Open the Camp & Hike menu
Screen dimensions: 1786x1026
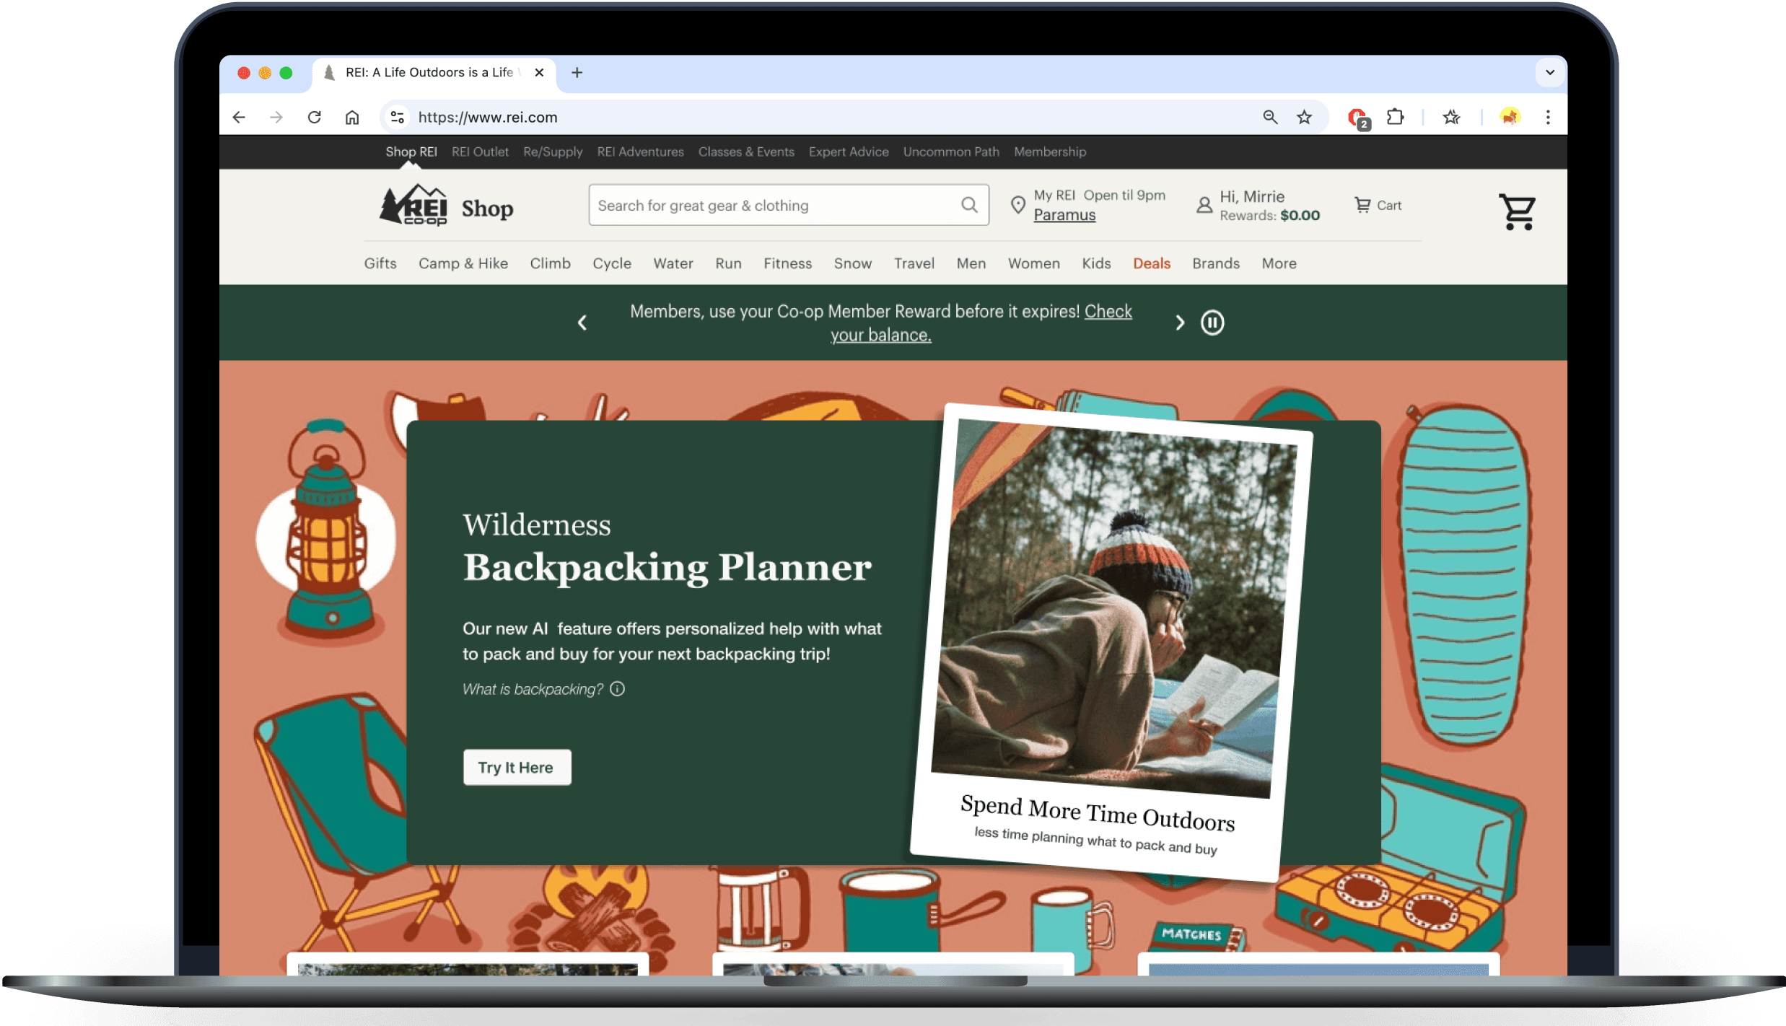pyautogui.click(x=463, y=263)
